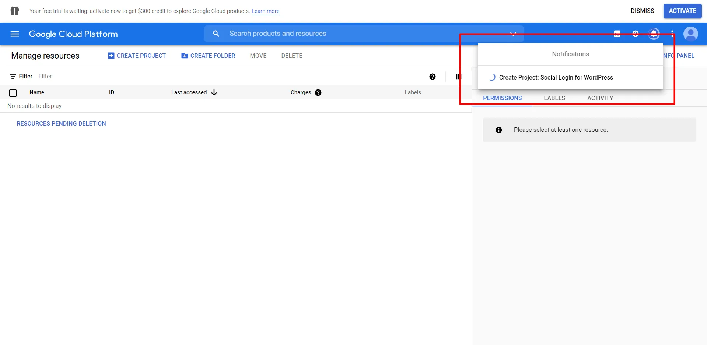Click the Filter list icon
The height and width of the screenshot is (345, 707).
13,77
